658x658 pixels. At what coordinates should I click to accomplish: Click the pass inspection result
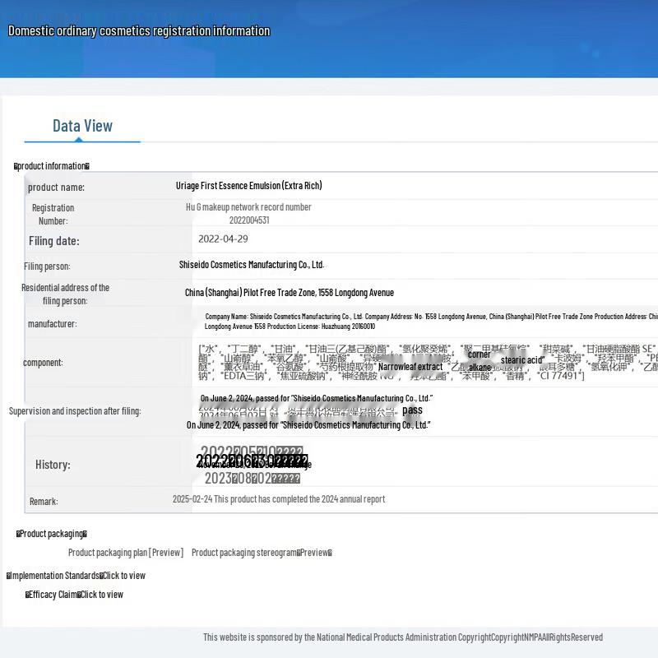pyautogui.click(x=412, y=410)
